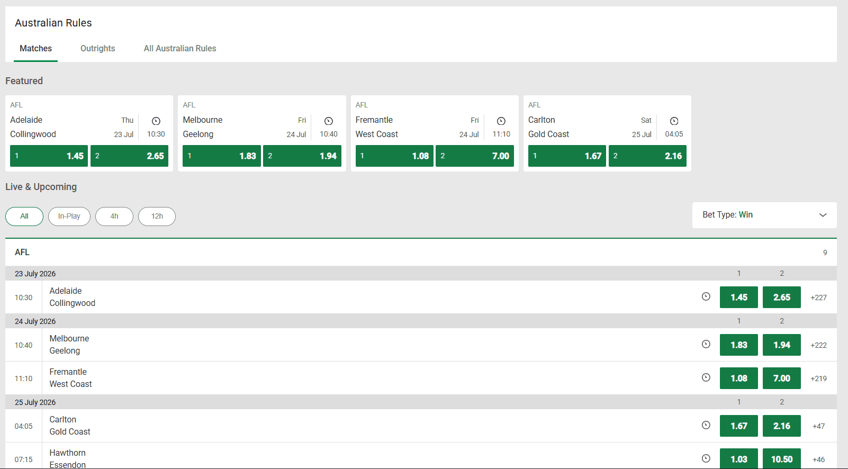
Task: Bet on Collingwood at 2.65 in featured card
Action: tap(129, 156)
